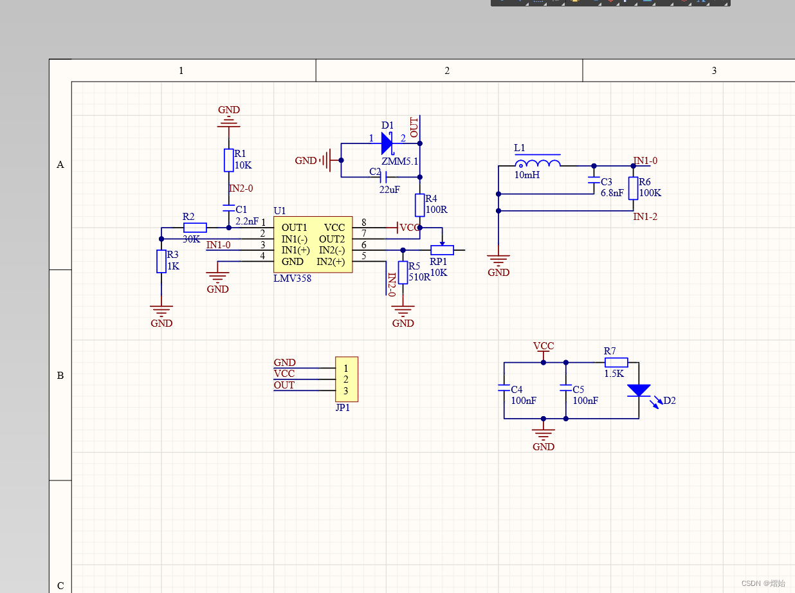Select the C2 capacitor symbol

(x=383, y=177)
